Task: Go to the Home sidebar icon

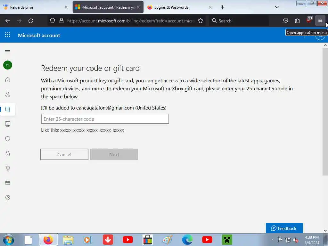Action: pos(8,80)
